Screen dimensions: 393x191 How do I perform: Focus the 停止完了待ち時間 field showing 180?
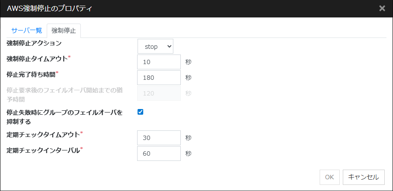point(159,78)
